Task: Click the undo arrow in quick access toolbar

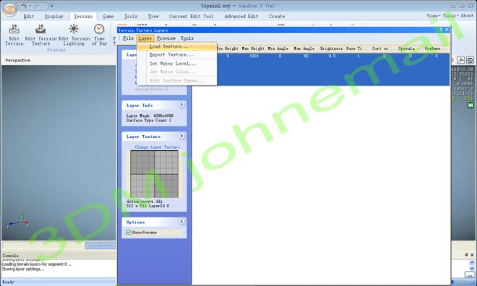Action: point(24,6)
